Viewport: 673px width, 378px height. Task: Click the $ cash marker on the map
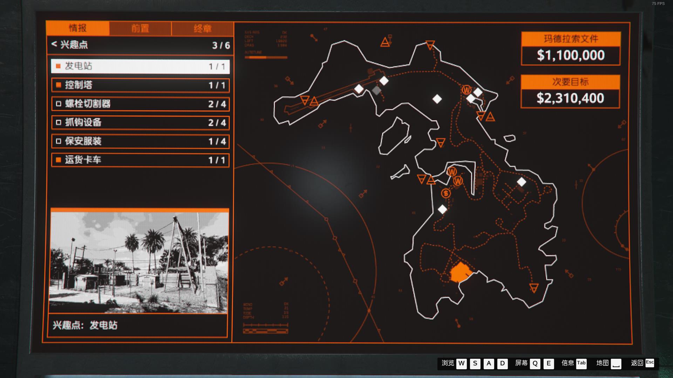point(446,193)
